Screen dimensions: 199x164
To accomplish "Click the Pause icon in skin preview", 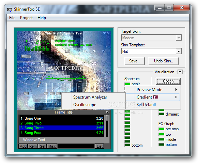I will (x=41, y=64).
